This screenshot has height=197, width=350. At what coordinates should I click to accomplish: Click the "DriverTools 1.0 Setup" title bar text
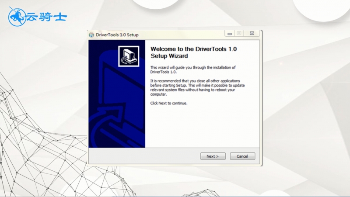coord(117,35)
